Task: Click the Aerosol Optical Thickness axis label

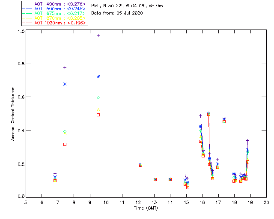Action: coord(13,114)
